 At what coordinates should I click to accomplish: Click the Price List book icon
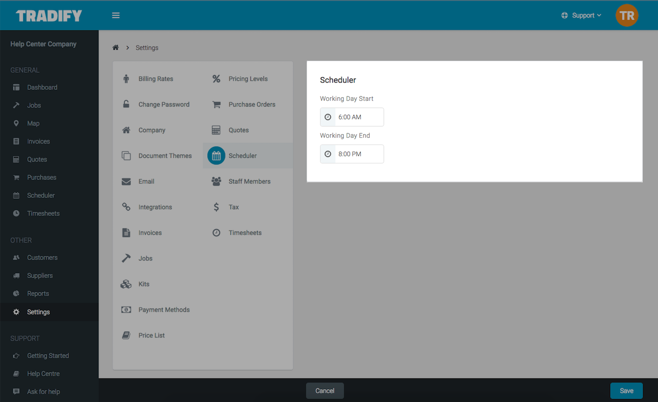point(126,335)
